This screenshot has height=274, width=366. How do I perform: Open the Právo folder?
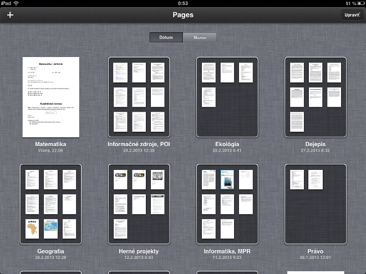click(316, 204)
